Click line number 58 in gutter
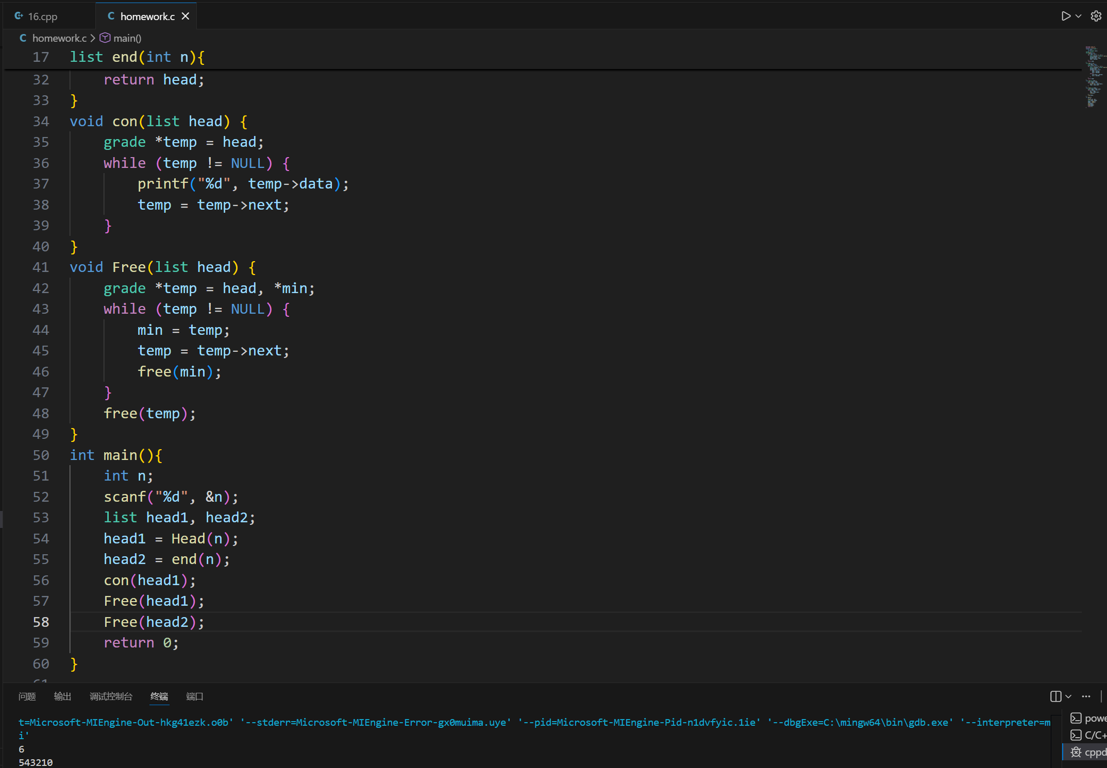 click(x=41, y=622)
